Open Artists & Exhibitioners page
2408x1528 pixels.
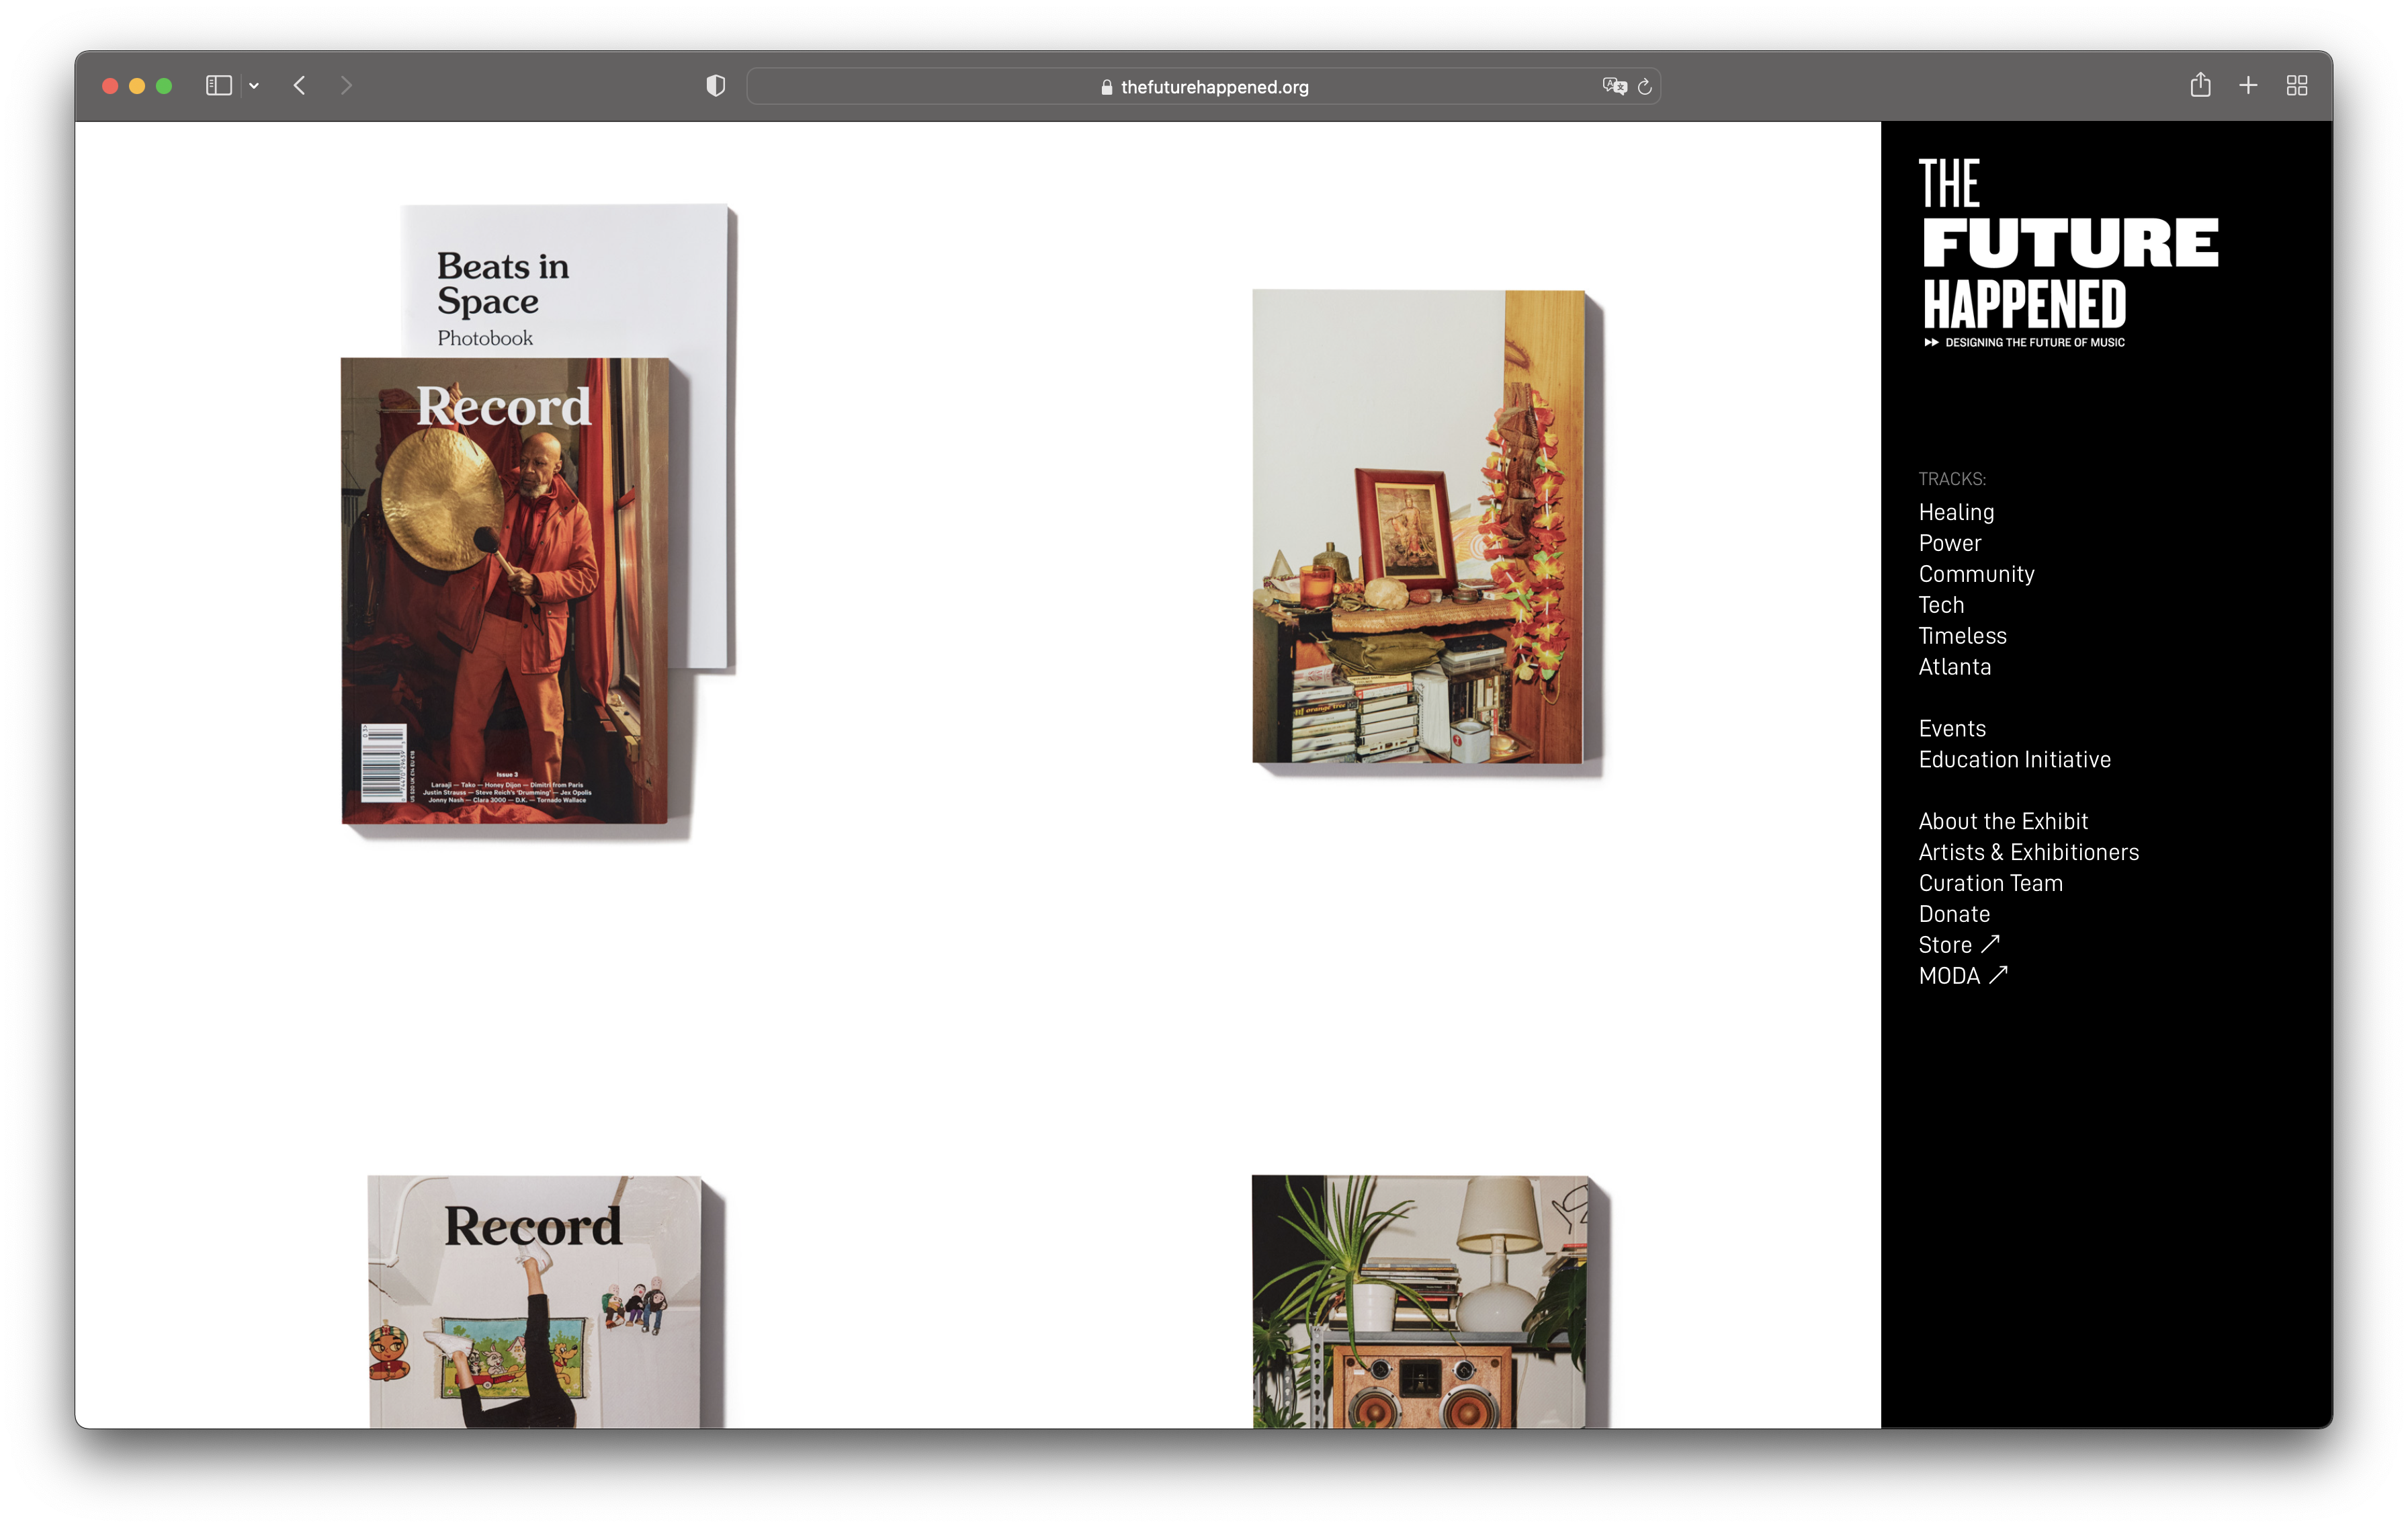(x=2028, y=853)
